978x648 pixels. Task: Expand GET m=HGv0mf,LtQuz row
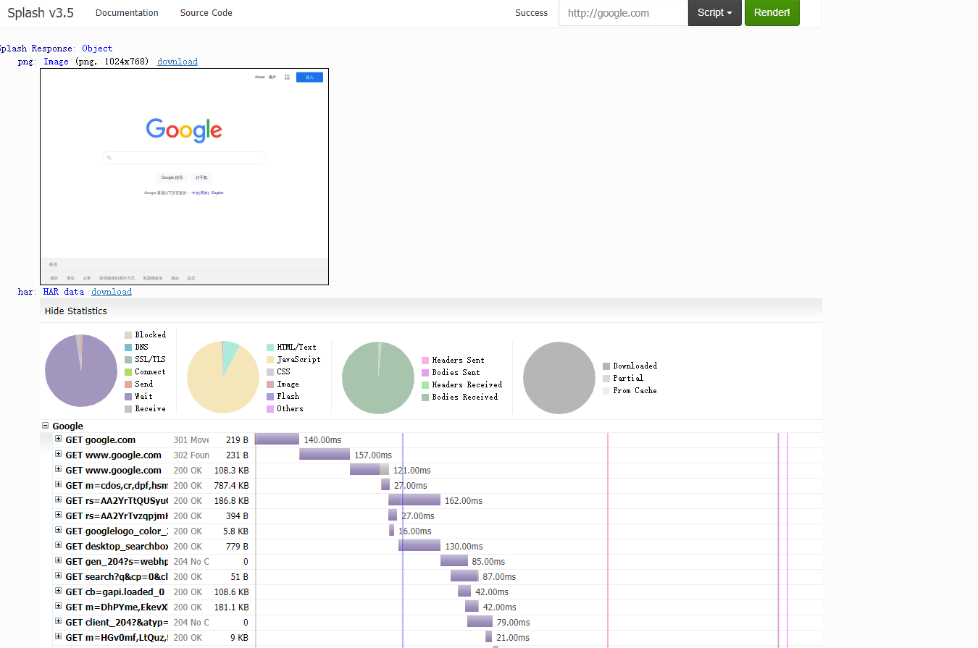[x=59, y=637]
